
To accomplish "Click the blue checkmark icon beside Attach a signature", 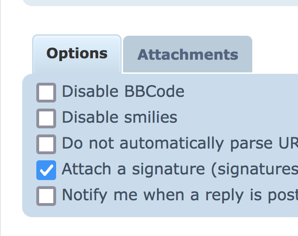I will [x=46, y=170].
